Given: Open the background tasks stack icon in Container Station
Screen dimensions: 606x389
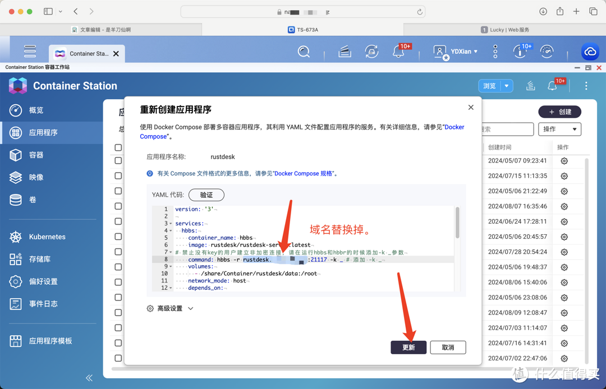Looking at the screenshot, I should [530, 85].
